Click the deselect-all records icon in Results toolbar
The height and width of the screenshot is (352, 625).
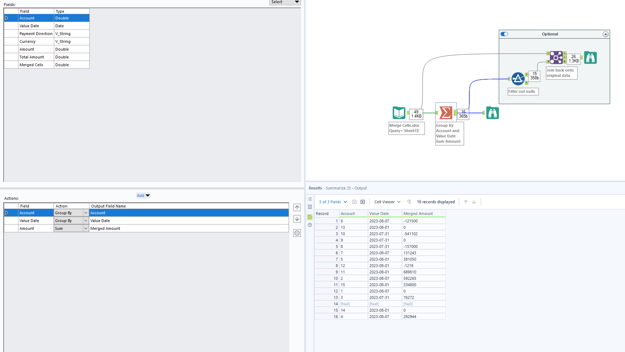click(363, 201)
